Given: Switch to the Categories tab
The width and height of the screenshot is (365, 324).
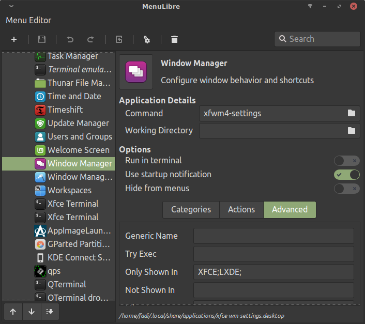Looking at the screenshot, I should point(191,210).
